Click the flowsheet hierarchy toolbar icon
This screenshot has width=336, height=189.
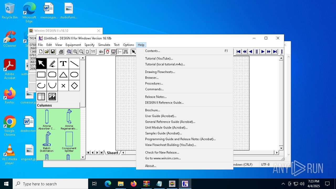(125, 52)
